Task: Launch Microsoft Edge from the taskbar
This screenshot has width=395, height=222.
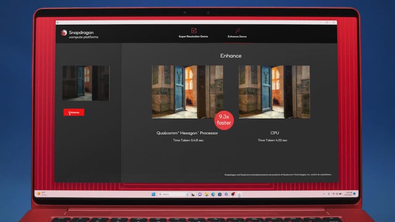Action: pyautogui.click(x=213, y=194)
